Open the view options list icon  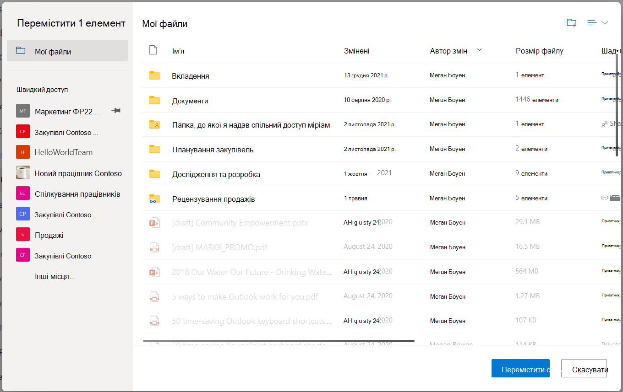[x=592, y=23]
